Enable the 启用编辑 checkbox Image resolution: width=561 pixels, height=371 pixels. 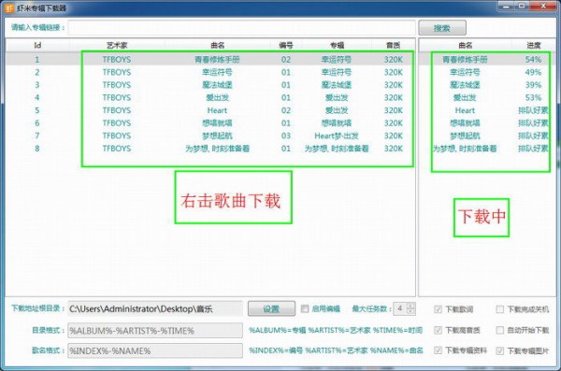click(x=305, y=308)
